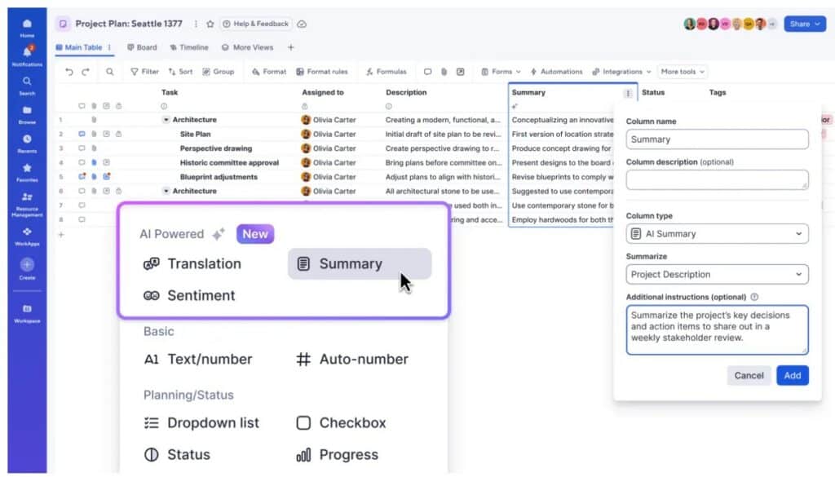Click the Column name input field
The width and height of the screenshot is (835, 477).
point(717,139)
